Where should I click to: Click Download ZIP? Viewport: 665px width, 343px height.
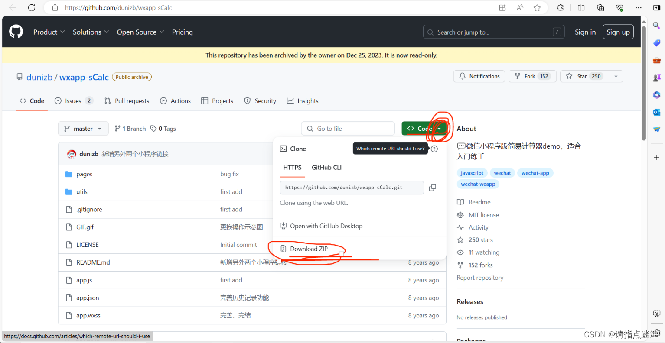309,249
